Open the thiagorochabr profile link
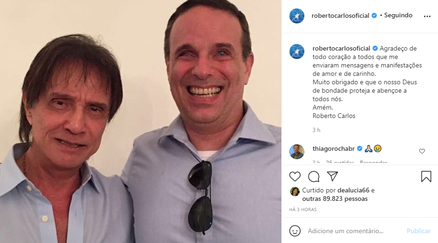 tap(334, 148)
